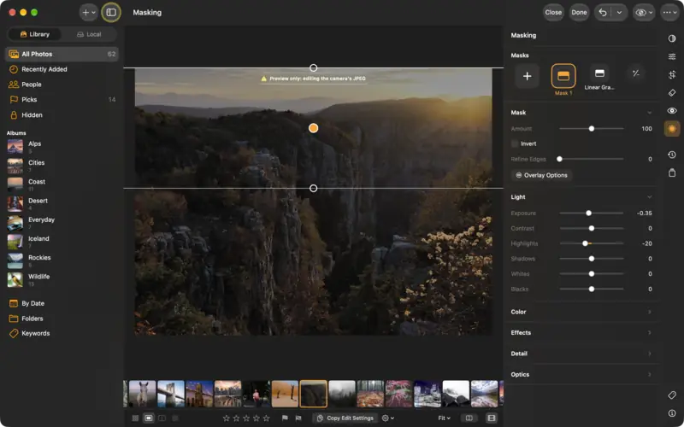Switch to the Local tab
Image resolution: width=684 pixels, height=427 pixels.
pos(89,34)
